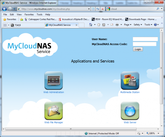Open Catnapper Cortez Red Rec... bookmark
165x137 pixels.
click(41, 19)
